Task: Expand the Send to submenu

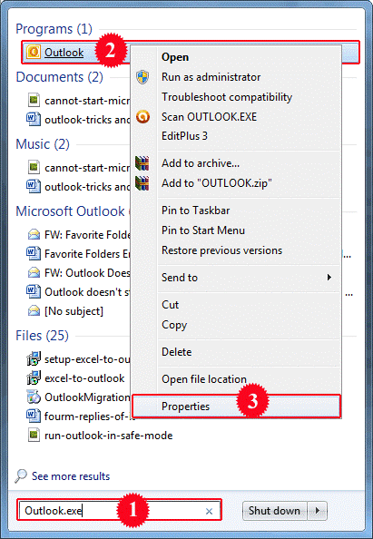Action: tap(237, 278)
